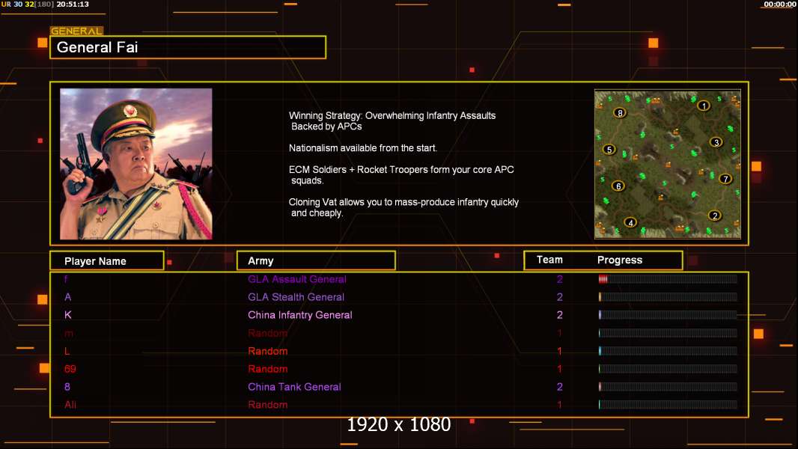Click team number for China Tank General row

tap(560, 387)
